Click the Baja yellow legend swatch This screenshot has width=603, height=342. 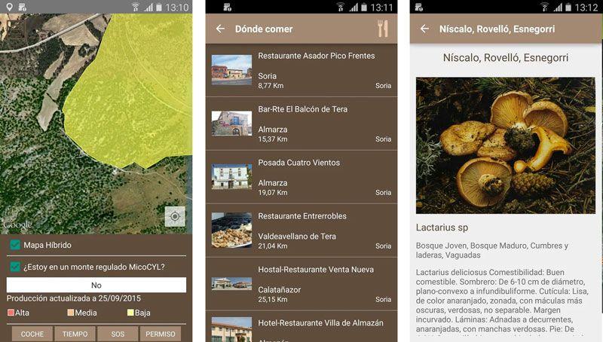[x=130, y=313]
